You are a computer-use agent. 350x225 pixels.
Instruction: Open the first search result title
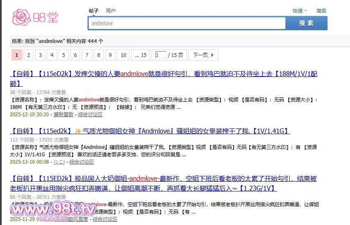pyautogui.click(x=164, y=74)
